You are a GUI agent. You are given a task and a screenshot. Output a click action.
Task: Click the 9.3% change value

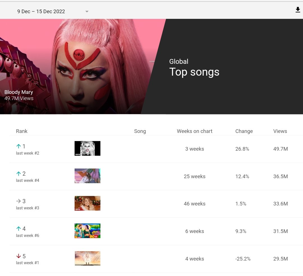pos(241,231)
